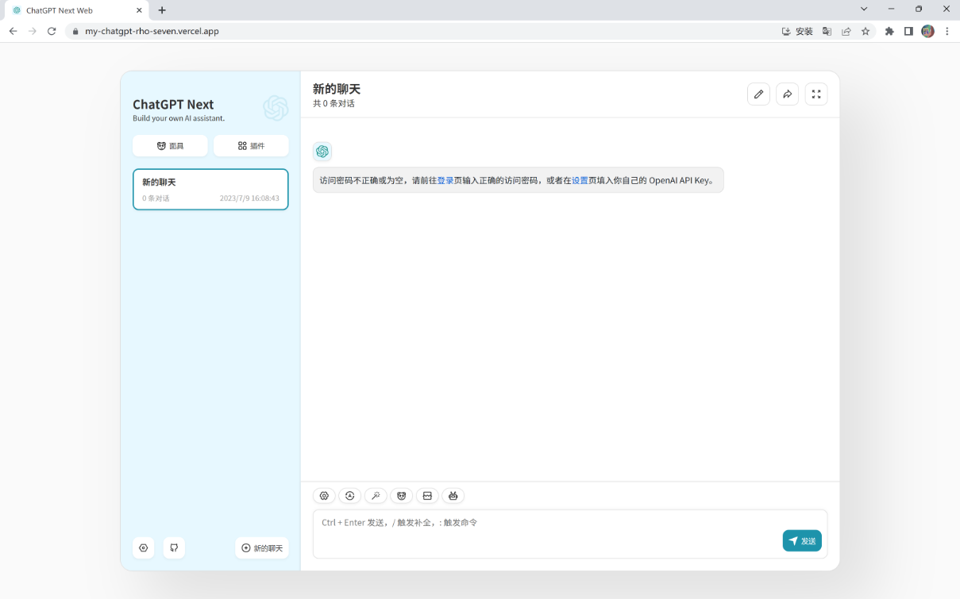Open prompt shortcuts magic wand icon
Image resolution: width=960 pixels, height=599 pixels.
coord(376,496)
